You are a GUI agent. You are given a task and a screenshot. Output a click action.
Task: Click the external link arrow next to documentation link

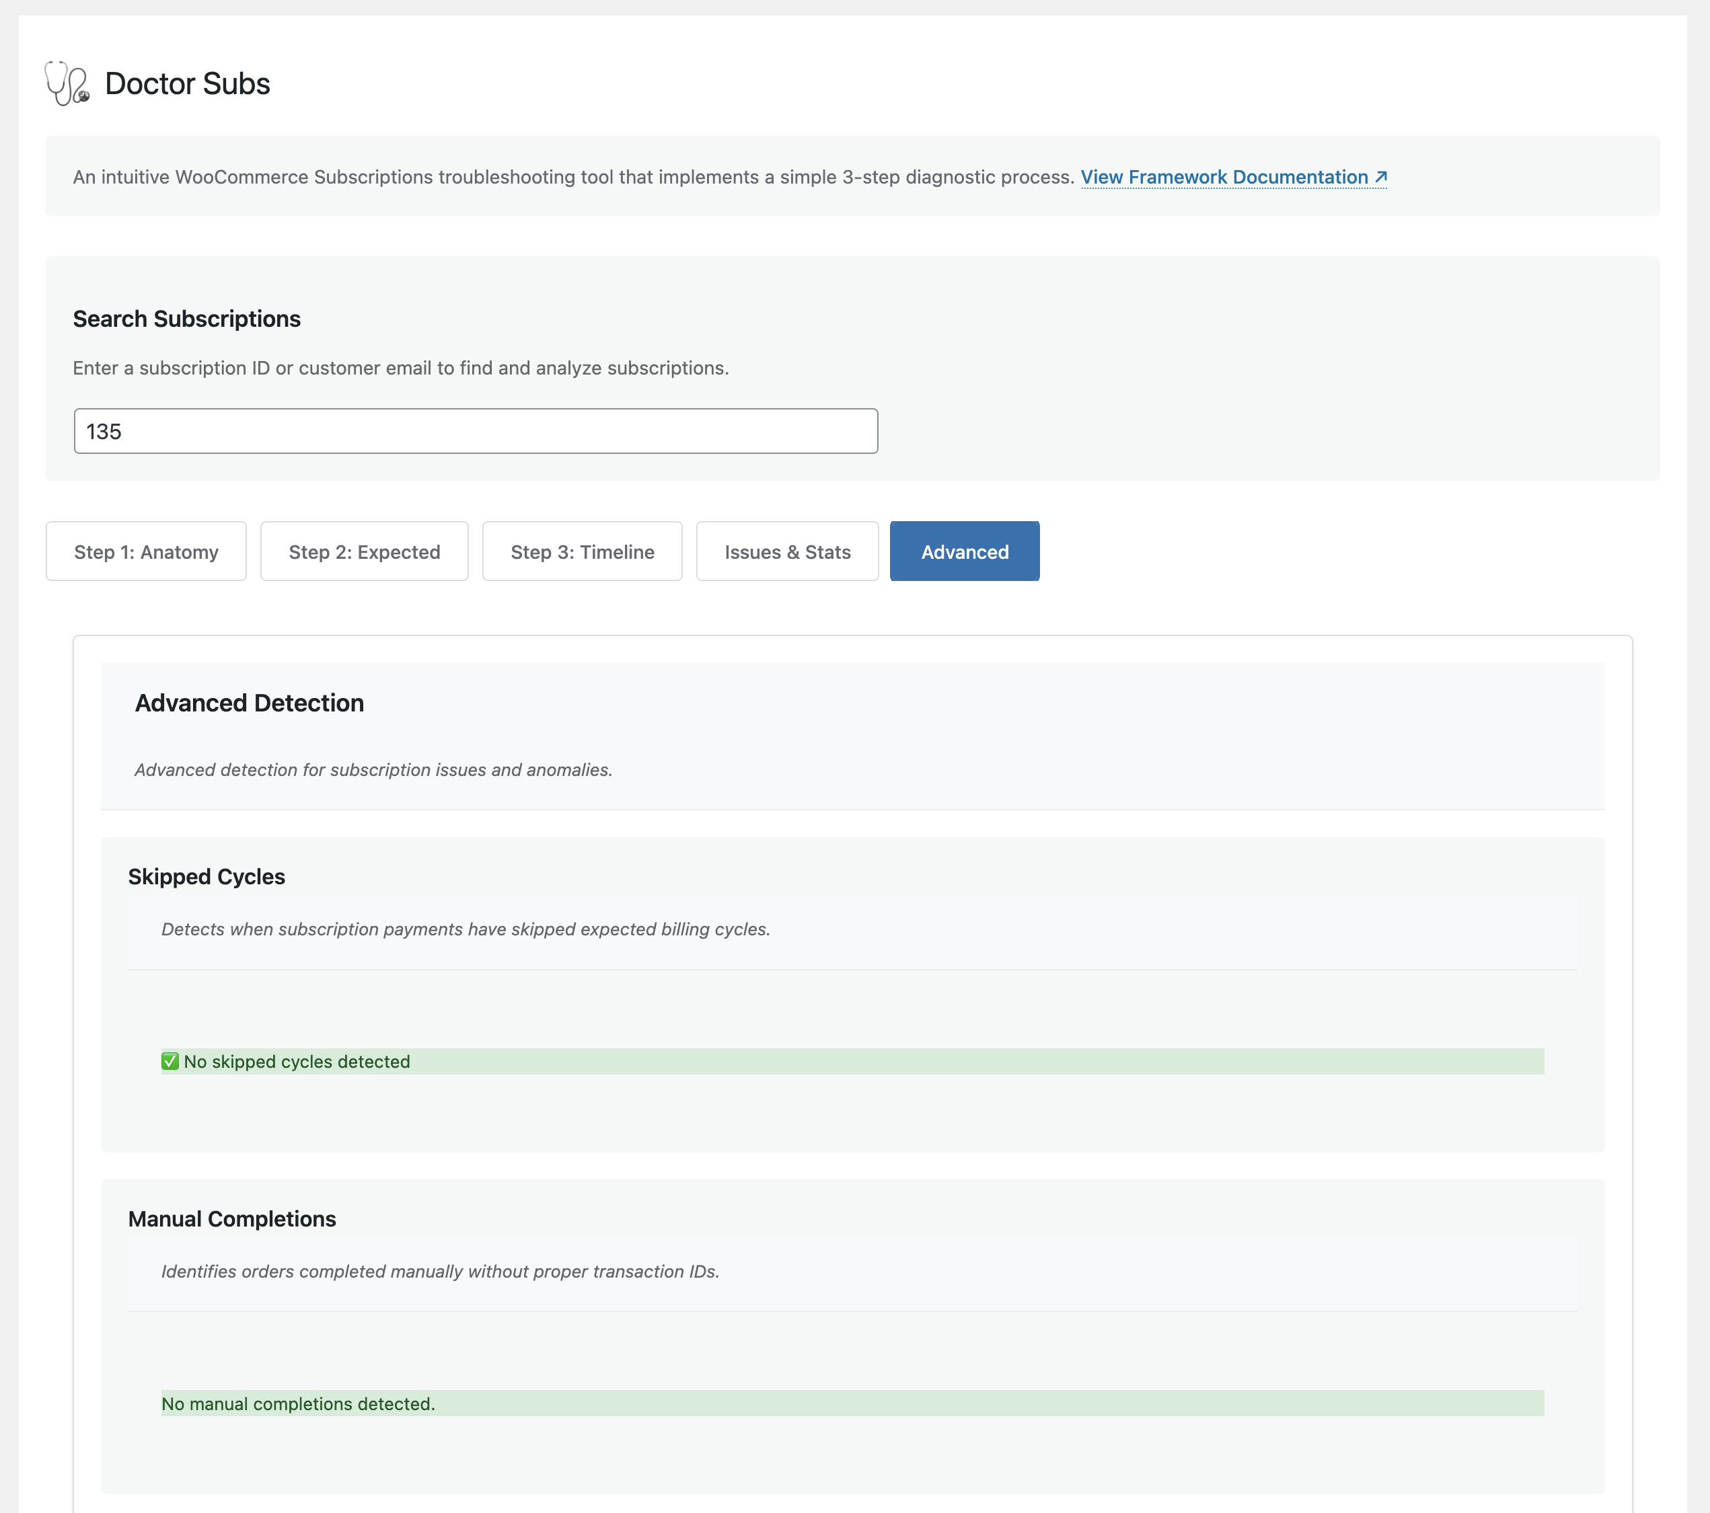pyautogui.click(x=1380, y=178)
